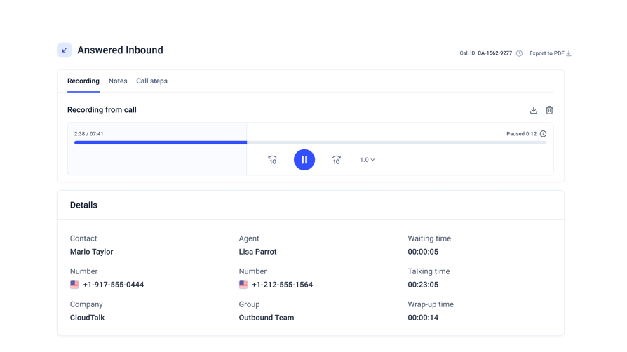This screenshot has width=627, height=352.
Task: Switch to the Notes tab
Action: click(x=118, y=81)
